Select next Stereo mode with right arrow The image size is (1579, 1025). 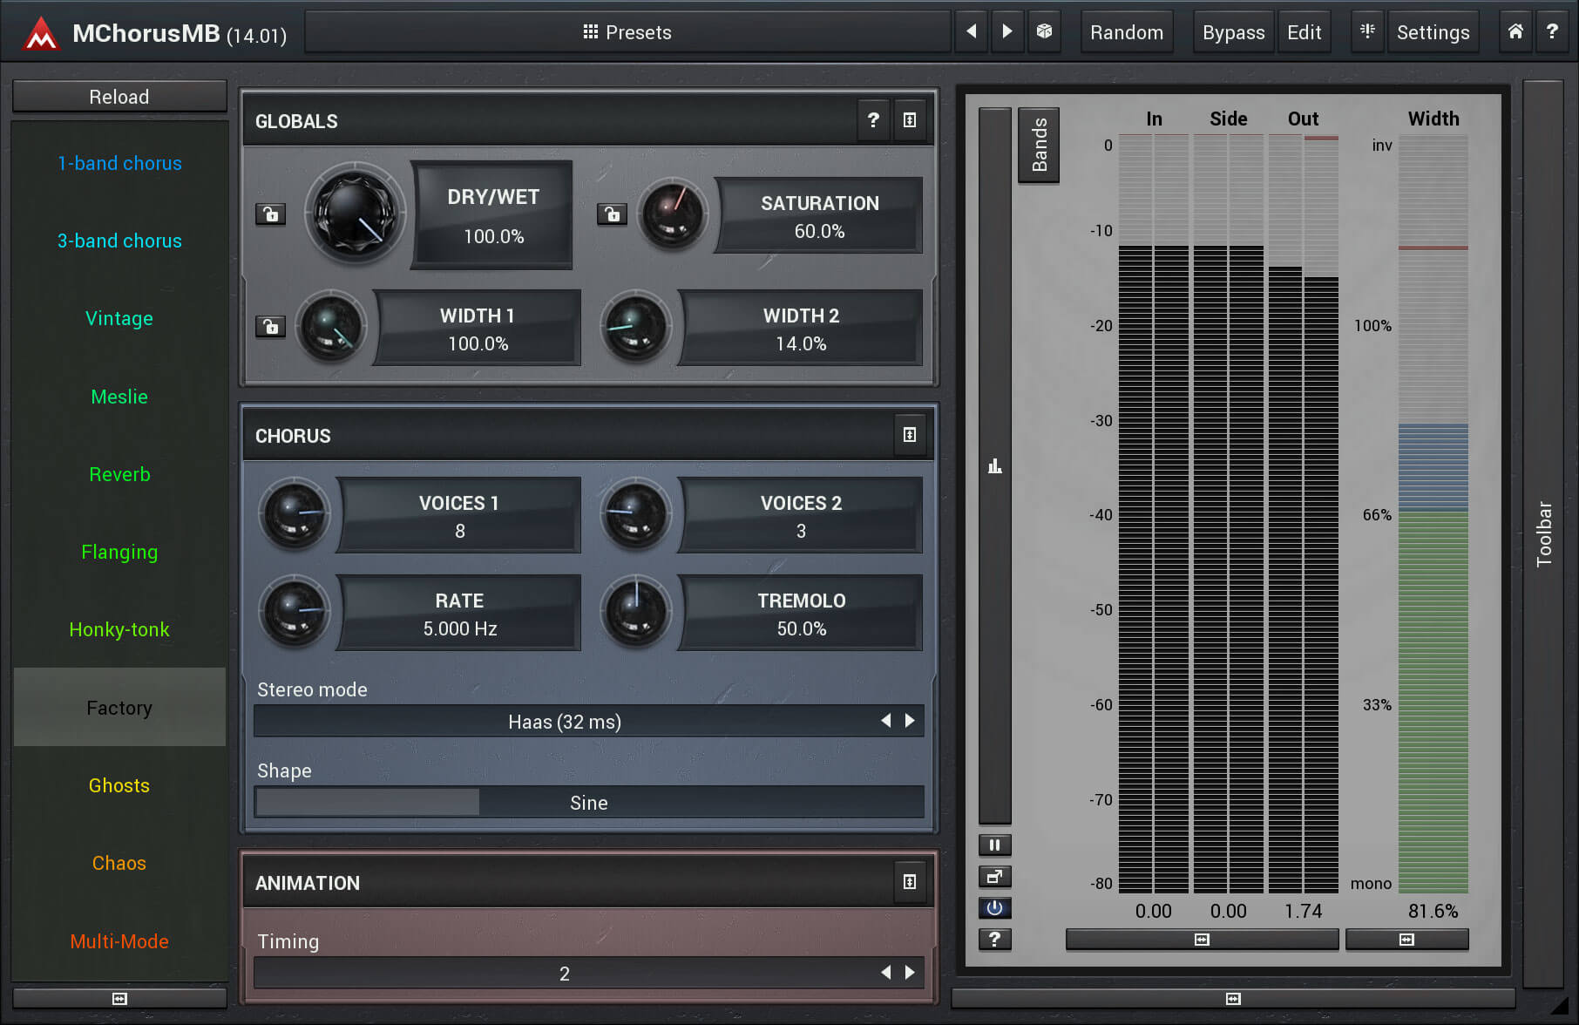(x=910, y=721)
